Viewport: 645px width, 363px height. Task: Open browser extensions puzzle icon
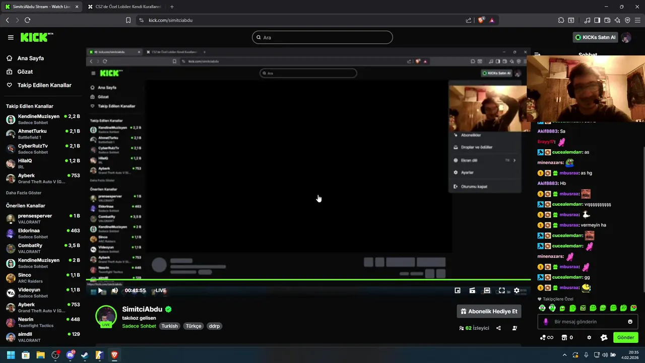click(x=561, y=20)
